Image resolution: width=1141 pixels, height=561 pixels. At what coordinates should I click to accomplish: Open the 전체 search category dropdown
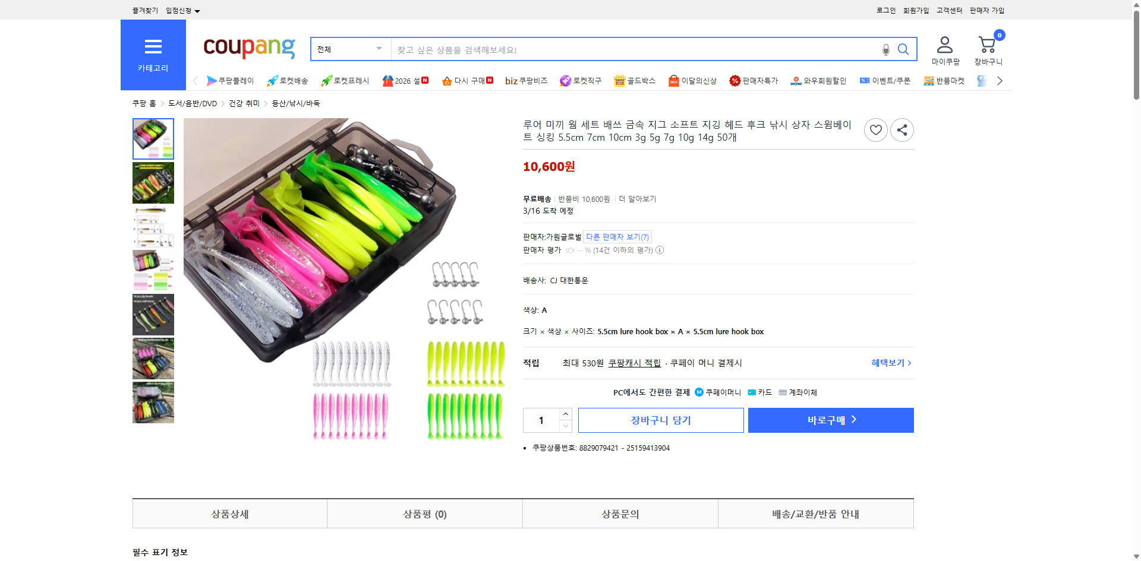(349, 49)
